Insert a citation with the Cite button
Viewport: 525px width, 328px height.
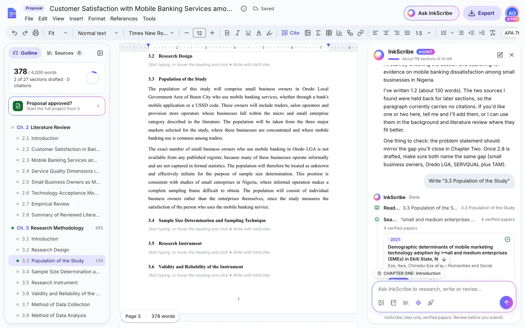pos(290,33)
